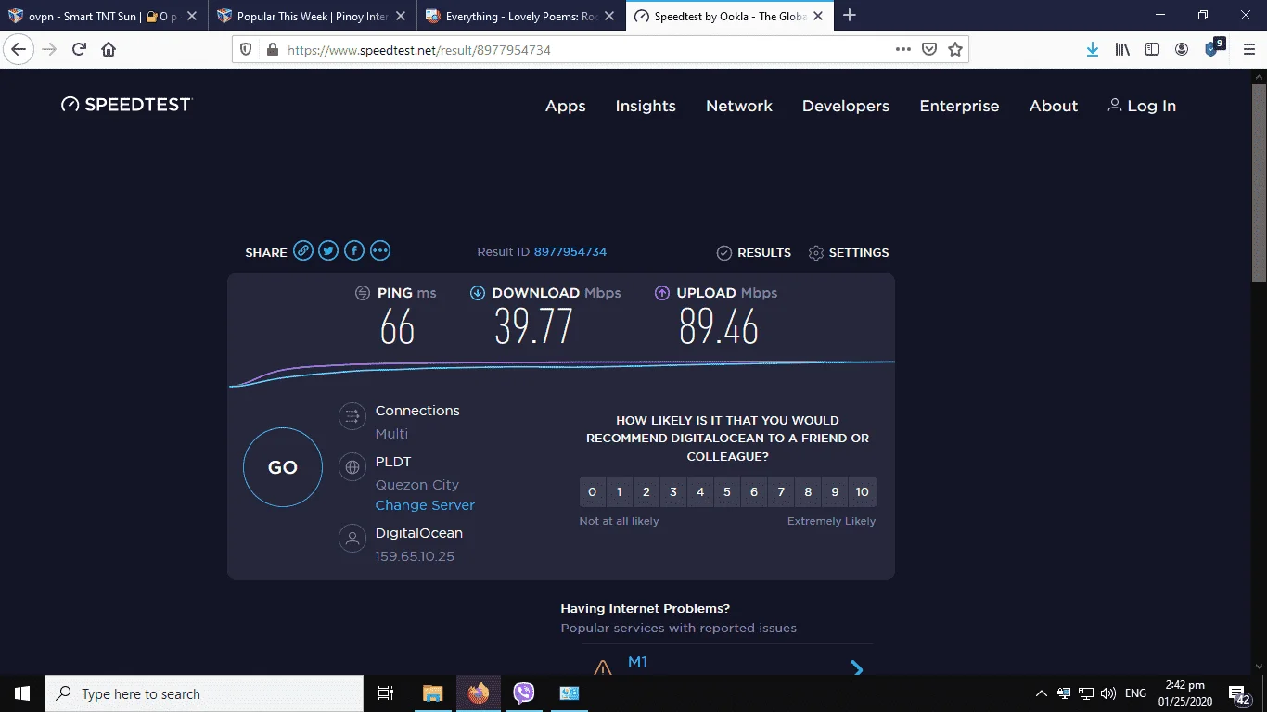
Task: Open the About menu
Action: pos(1054,106)
